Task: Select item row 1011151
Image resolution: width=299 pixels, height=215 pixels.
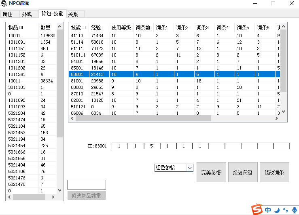Action: tap(32, 48)
